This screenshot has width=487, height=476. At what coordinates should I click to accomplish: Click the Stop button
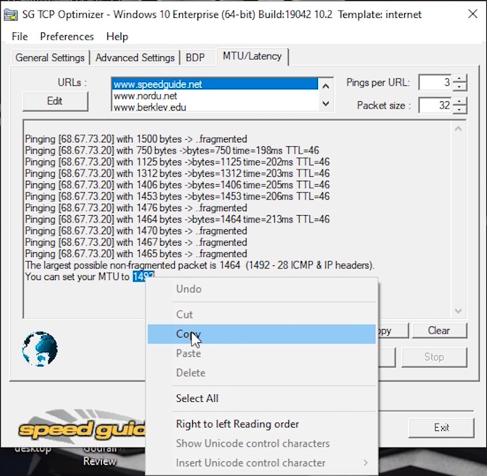point(434,357)
